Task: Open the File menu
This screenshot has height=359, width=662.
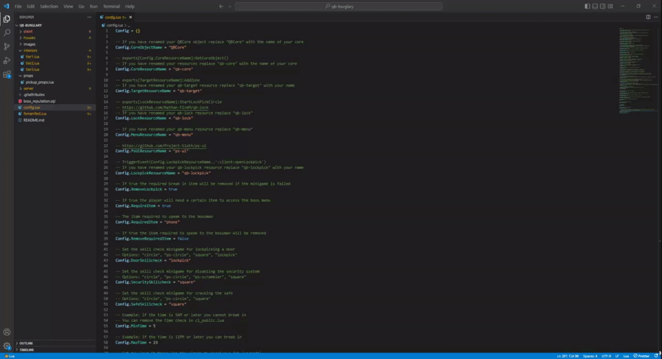Action: [x=18, y=7]
